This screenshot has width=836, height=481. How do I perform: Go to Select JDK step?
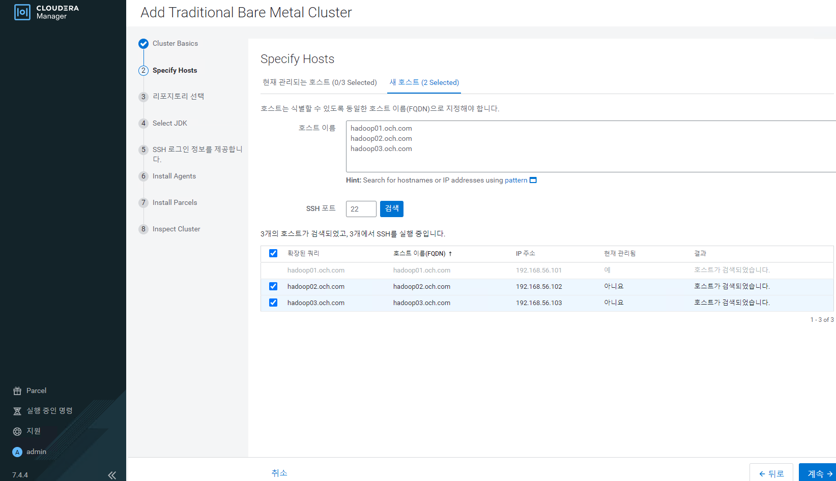point(170,124)
